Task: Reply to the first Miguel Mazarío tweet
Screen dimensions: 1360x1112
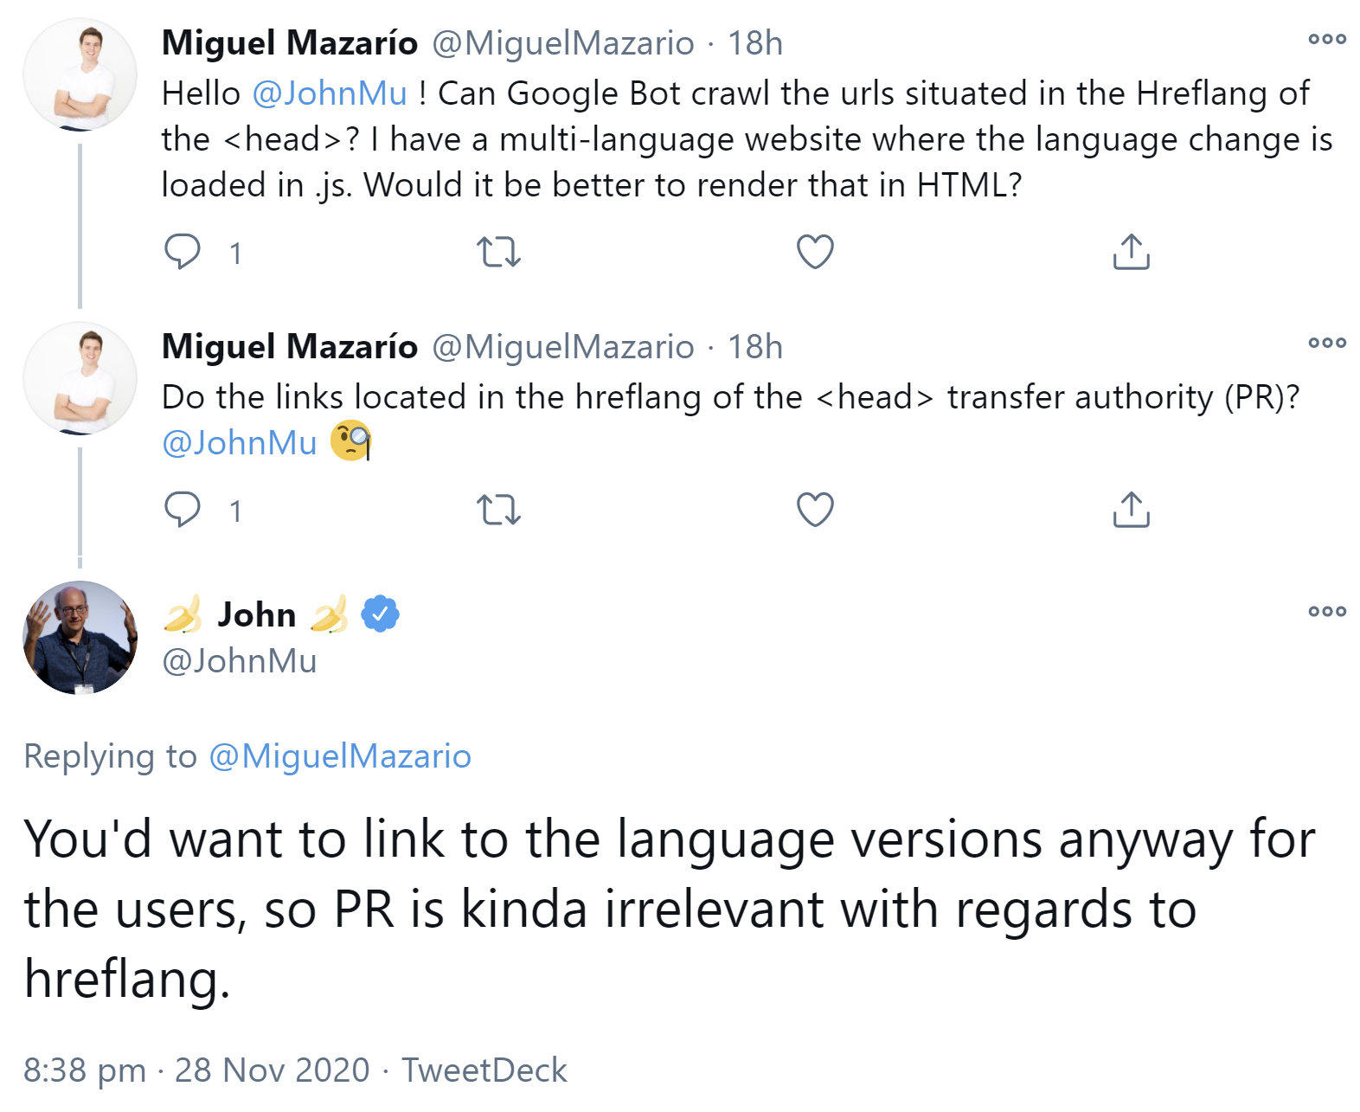Action: [x=183, y=252]
